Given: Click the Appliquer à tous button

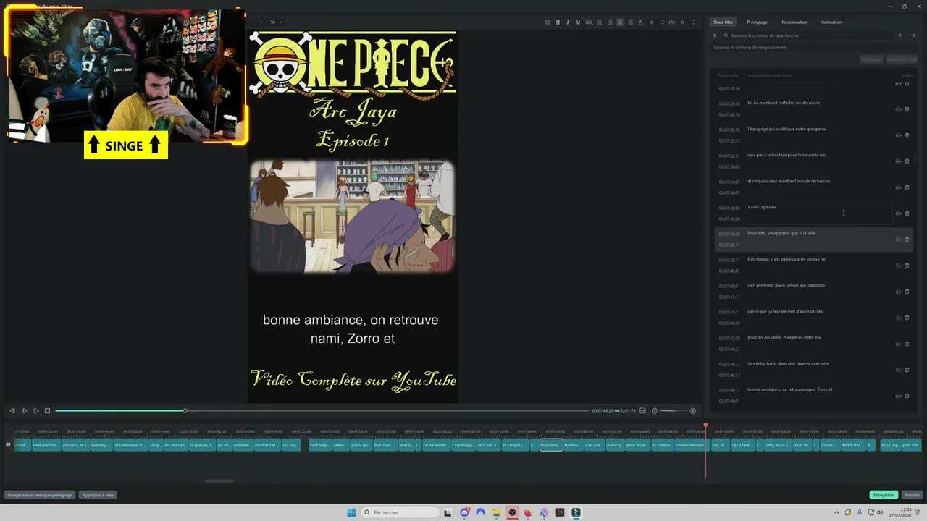Looking at the screenshot, I should (98, 495).
